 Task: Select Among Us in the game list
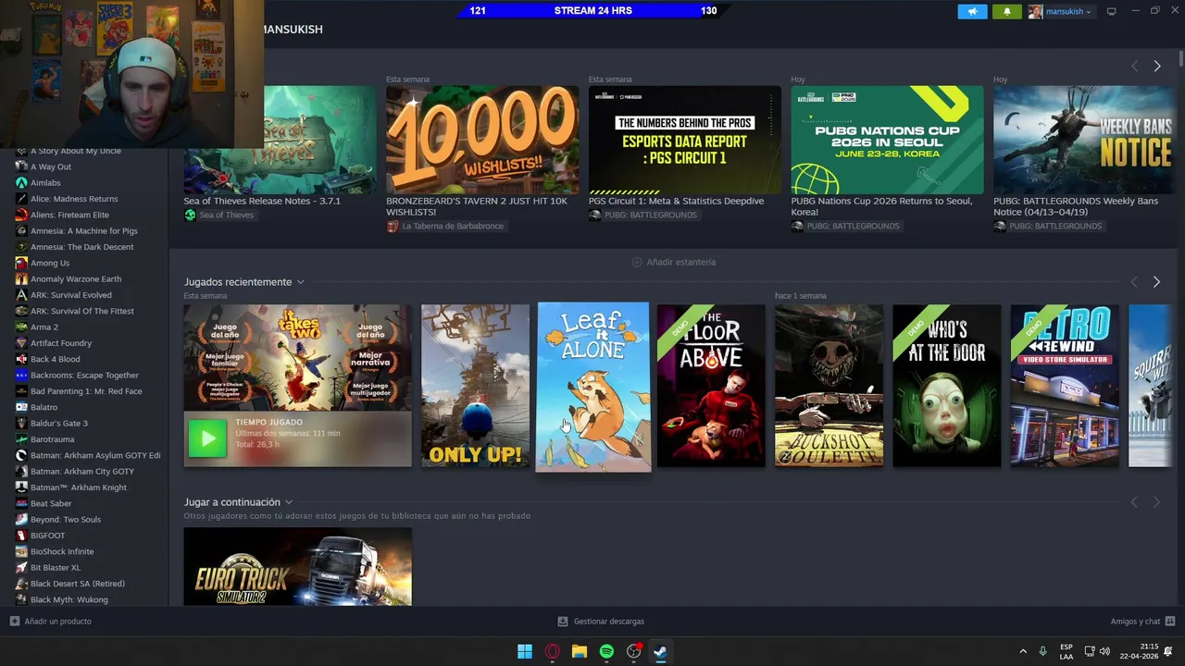click(x=50, y=263)
